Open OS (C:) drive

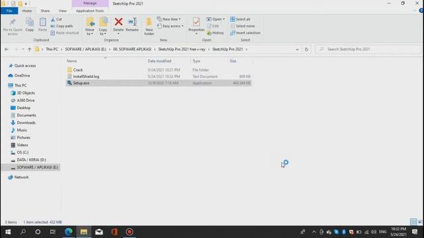[x=23, y=153]
